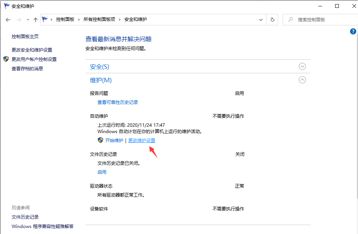Collapse the 维护(M) section

point(302,80)
